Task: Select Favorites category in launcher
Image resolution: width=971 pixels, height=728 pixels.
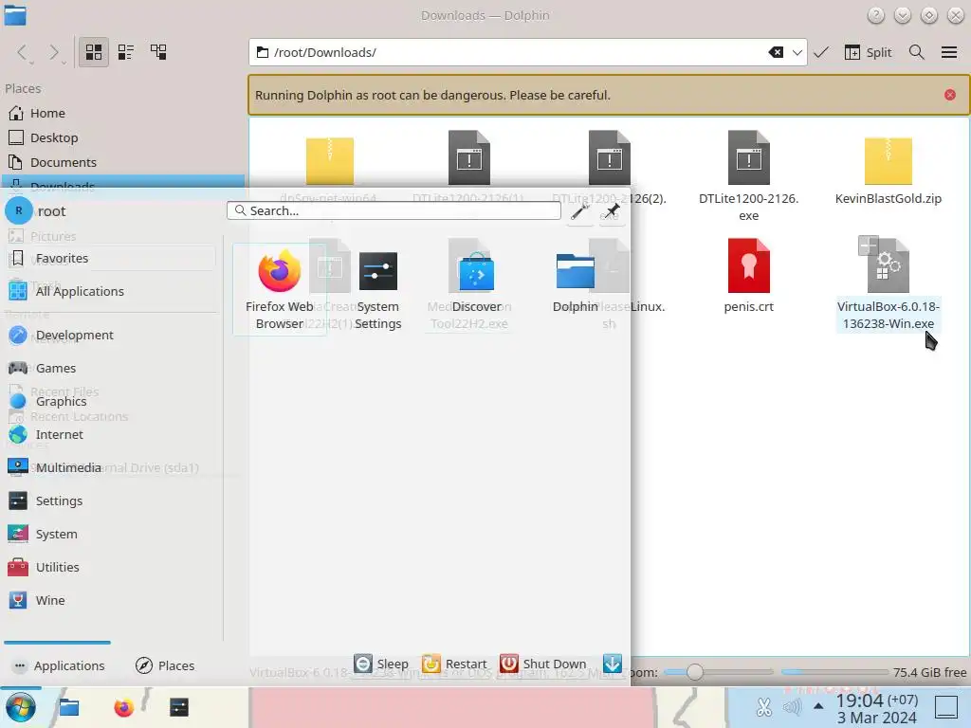Action: tap(110, 258)
